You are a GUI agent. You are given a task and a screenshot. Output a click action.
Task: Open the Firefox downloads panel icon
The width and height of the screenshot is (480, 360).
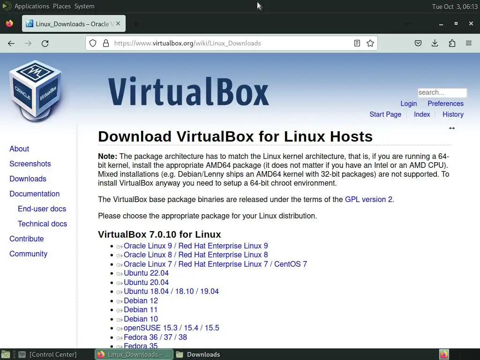point(435,43)
